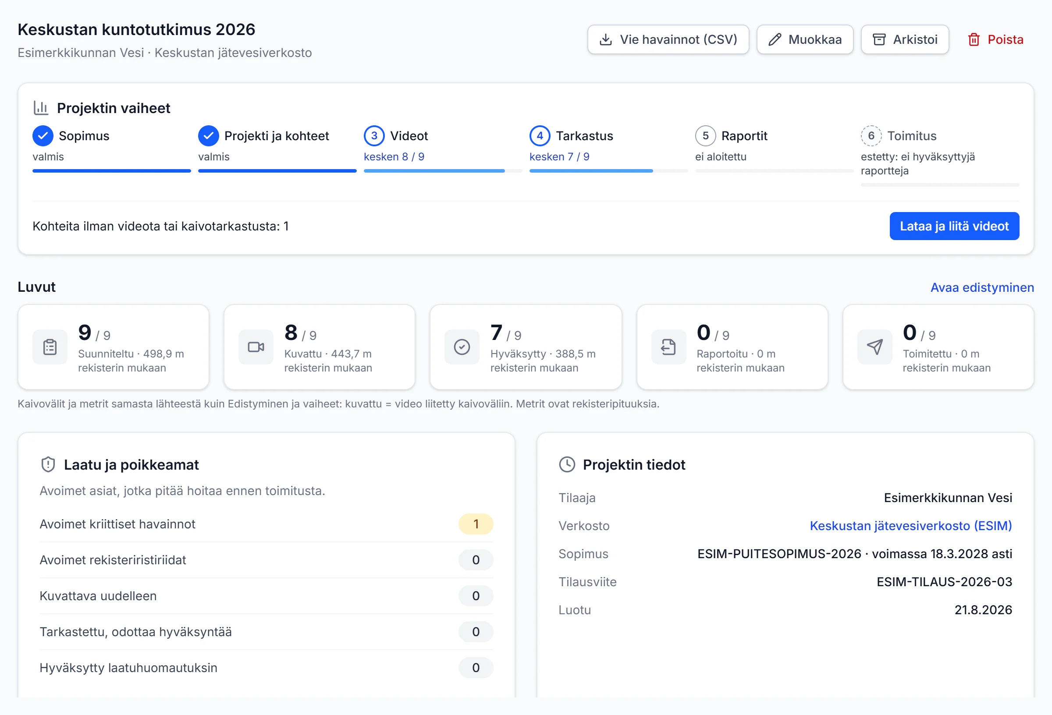Click the Luotu date 21.8.2026
Screen dimensions: 1052x715
[x=983, y=610]
